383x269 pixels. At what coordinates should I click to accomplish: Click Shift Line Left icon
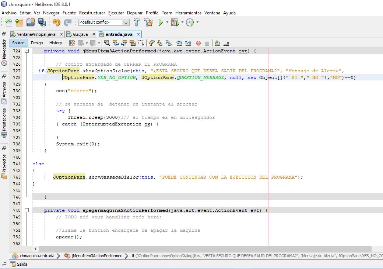pyautogui.click(x=179, y=43)
